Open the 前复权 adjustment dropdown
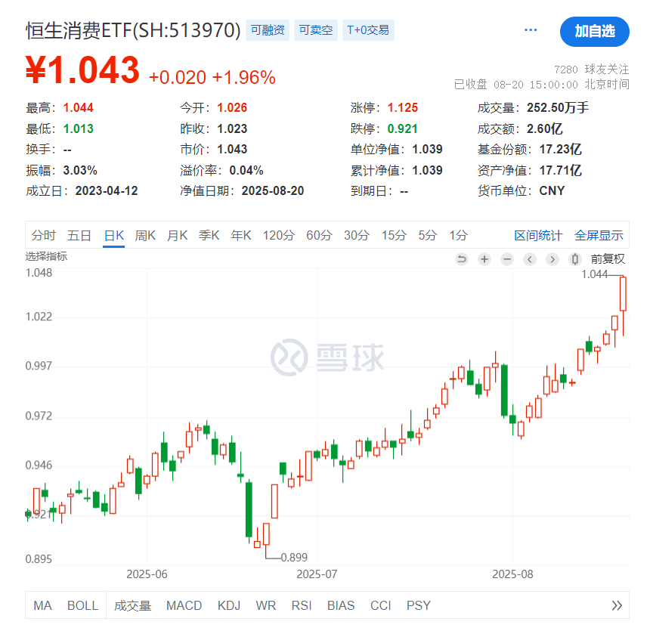This screenshot has height=628, width=650. (608, 259)
